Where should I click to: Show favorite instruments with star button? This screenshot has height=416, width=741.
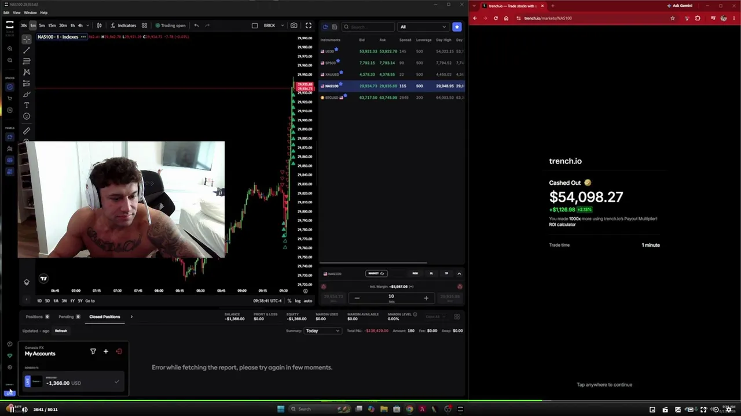click(x=457, y=27)
